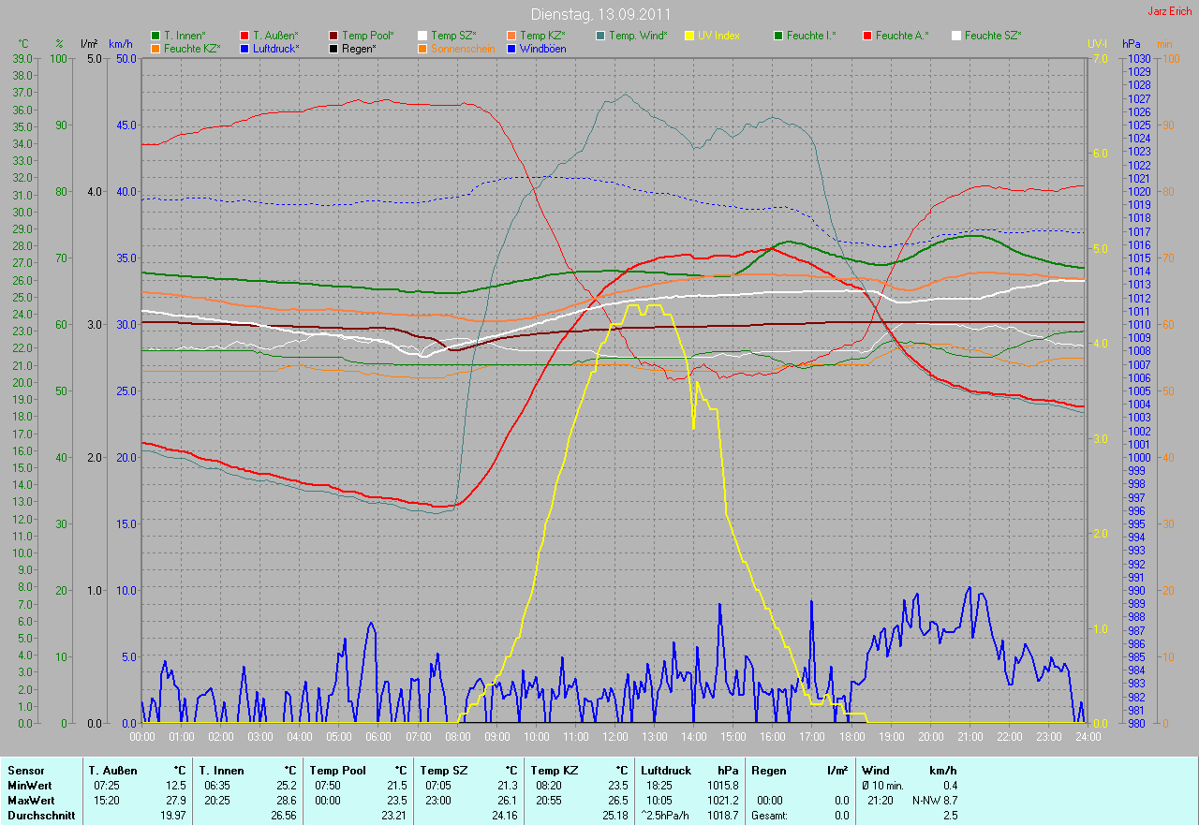1199x825 pixels.
Task: Select the 'T. Außen*' legend label
Action: pyautogui.click(x=275, y=36)
